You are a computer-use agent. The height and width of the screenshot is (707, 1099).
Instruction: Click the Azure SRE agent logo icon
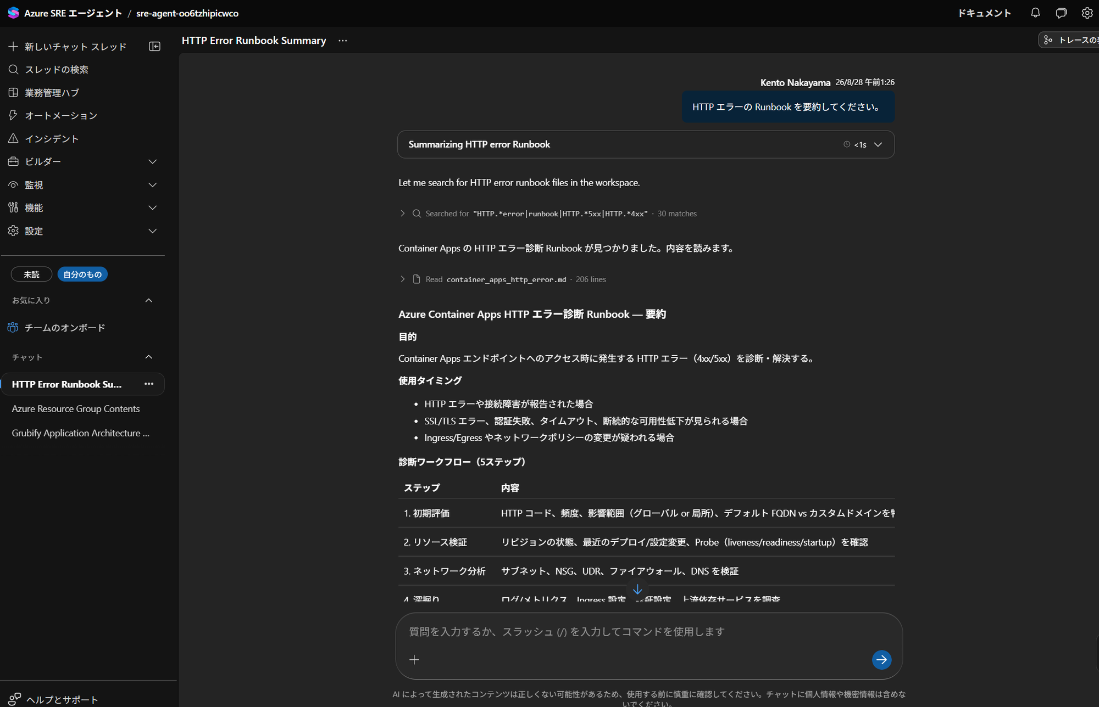click(x=13, y=13)
